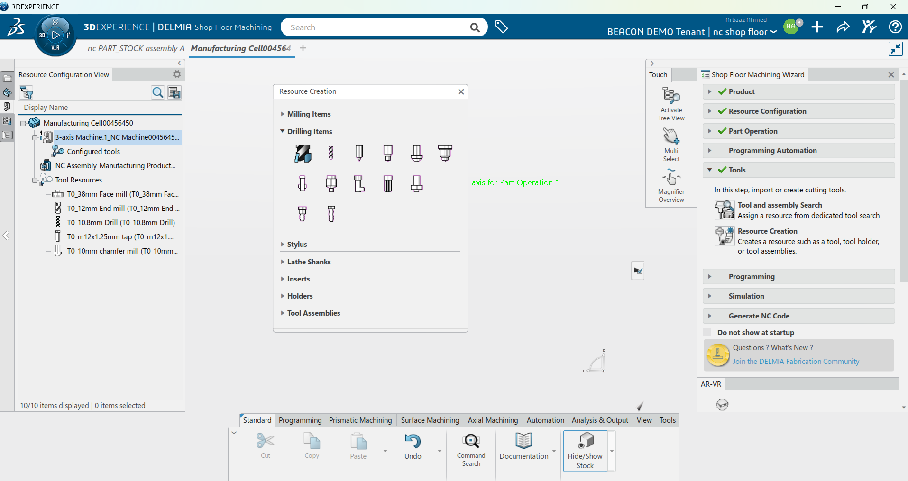Open the Documentation book icon
This screenshot has width=908, height=481.
(523, 441)
